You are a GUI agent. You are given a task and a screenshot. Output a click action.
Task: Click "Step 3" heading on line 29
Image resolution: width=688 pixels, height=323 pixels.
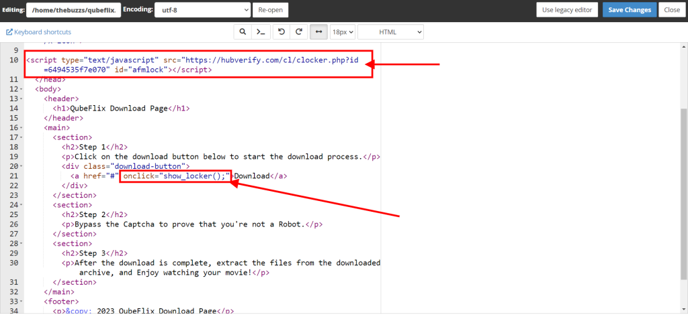[92, 253]
